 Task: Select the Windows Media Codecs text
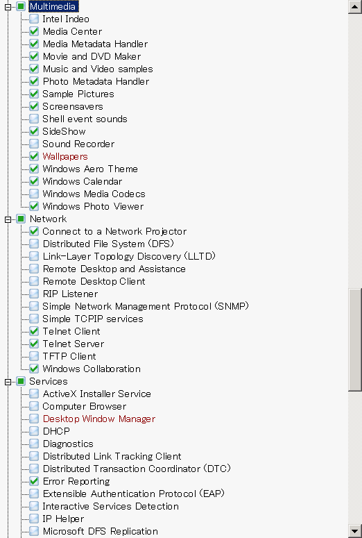(94, 194)
